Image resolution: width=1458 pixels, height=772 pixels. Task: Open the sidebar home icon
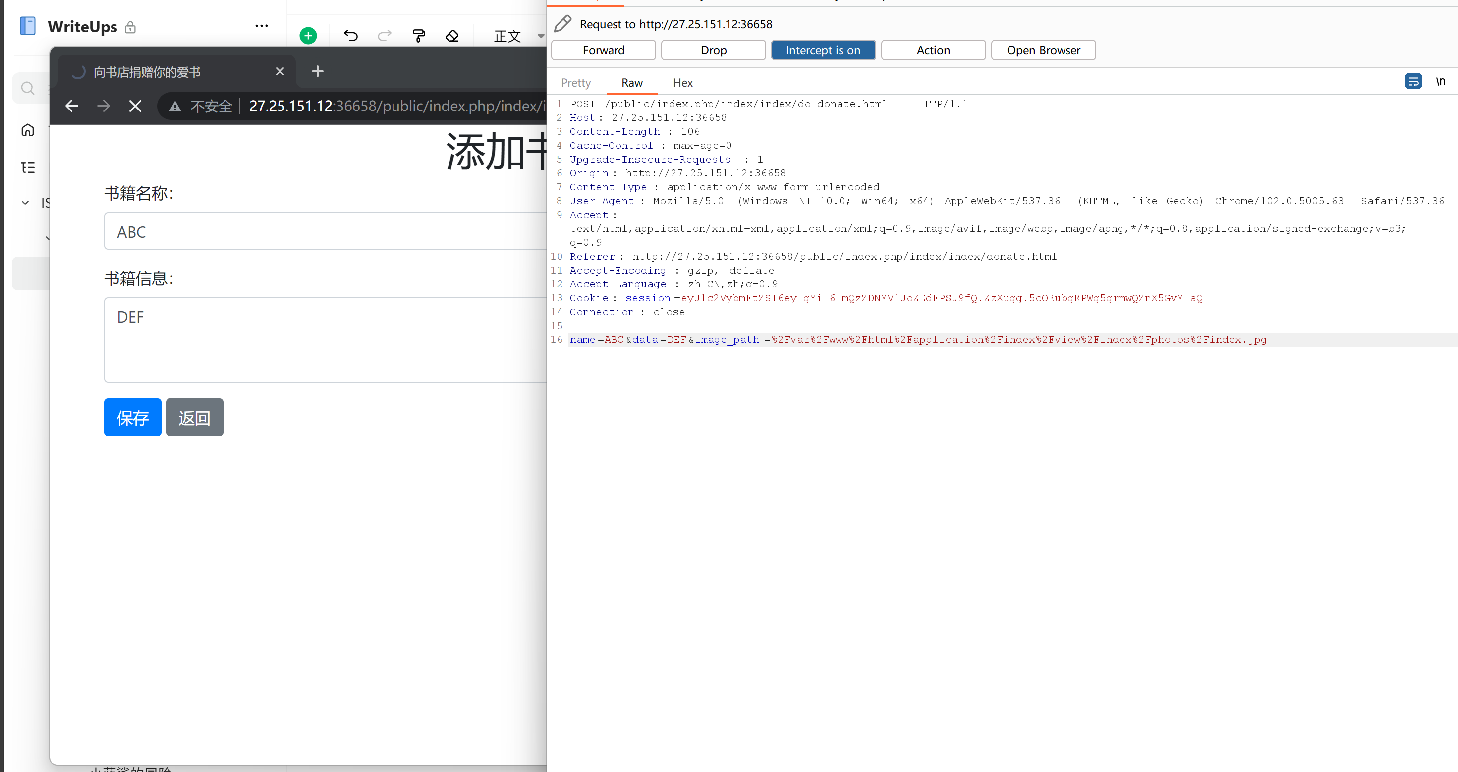(28, 130)
